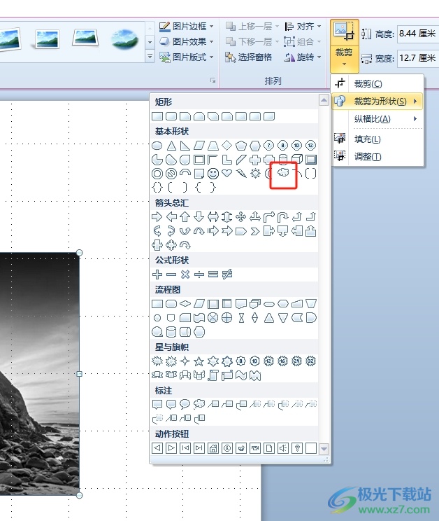
Task: Select the lightning bolt shape
Action: coord(241,173)
